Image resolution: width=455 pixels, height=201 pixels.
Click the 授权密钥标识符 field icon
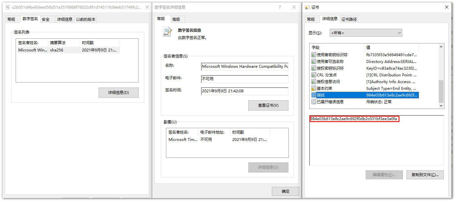[313, 68]
